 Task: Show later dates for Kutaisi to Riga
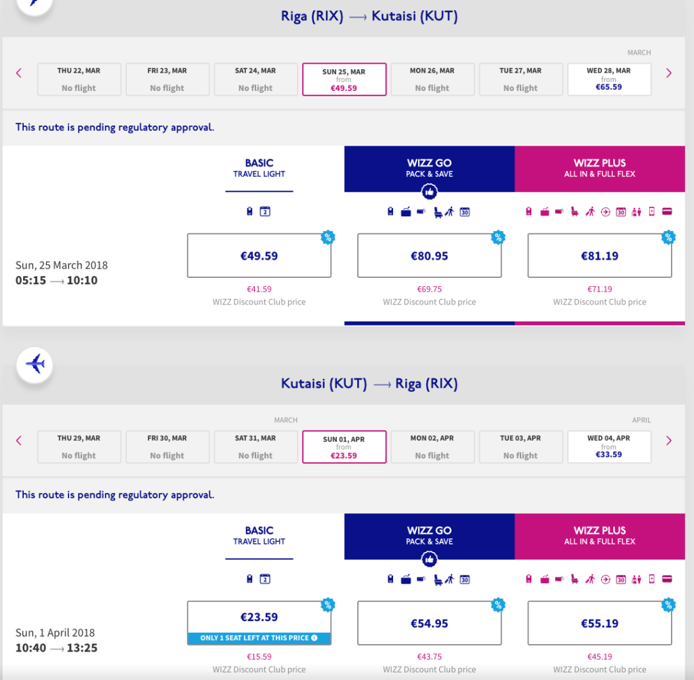[669, 441]
